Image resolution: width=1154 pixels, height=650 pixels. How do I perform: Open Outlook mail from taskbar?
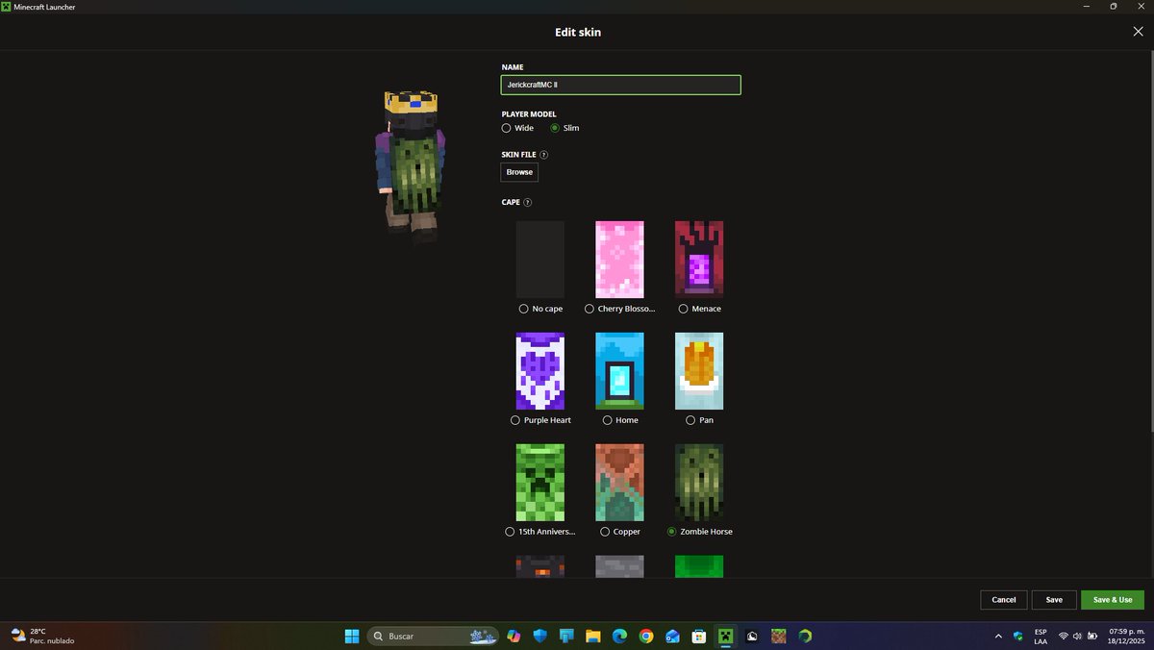click(673, 636)
